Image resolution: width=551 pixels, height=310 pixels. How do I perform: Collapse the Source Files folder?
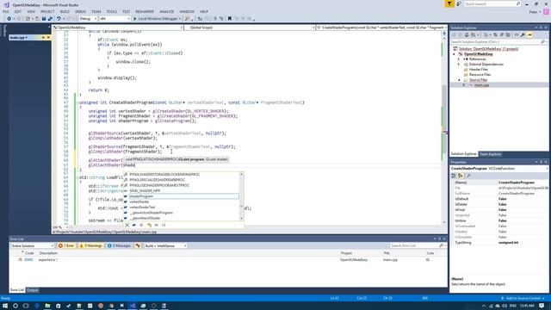[459, 80]
